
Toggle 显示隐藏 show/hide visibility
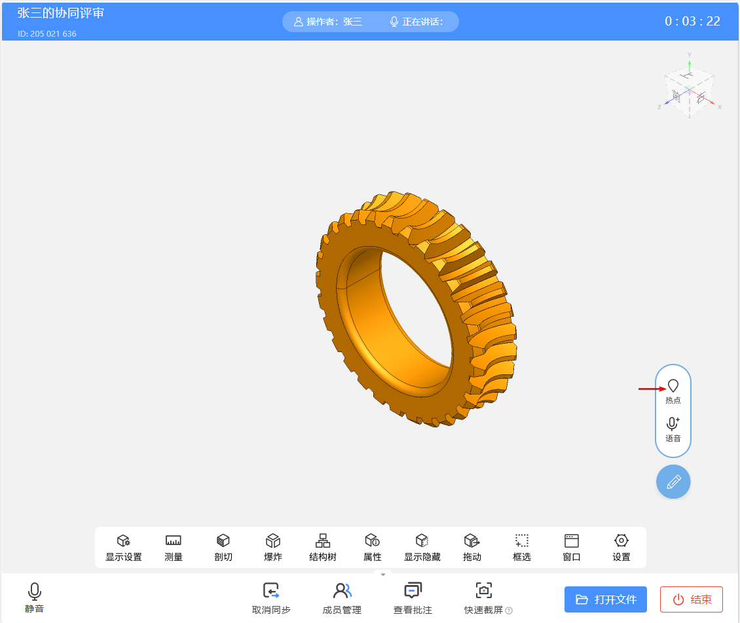tap(422, 547)
